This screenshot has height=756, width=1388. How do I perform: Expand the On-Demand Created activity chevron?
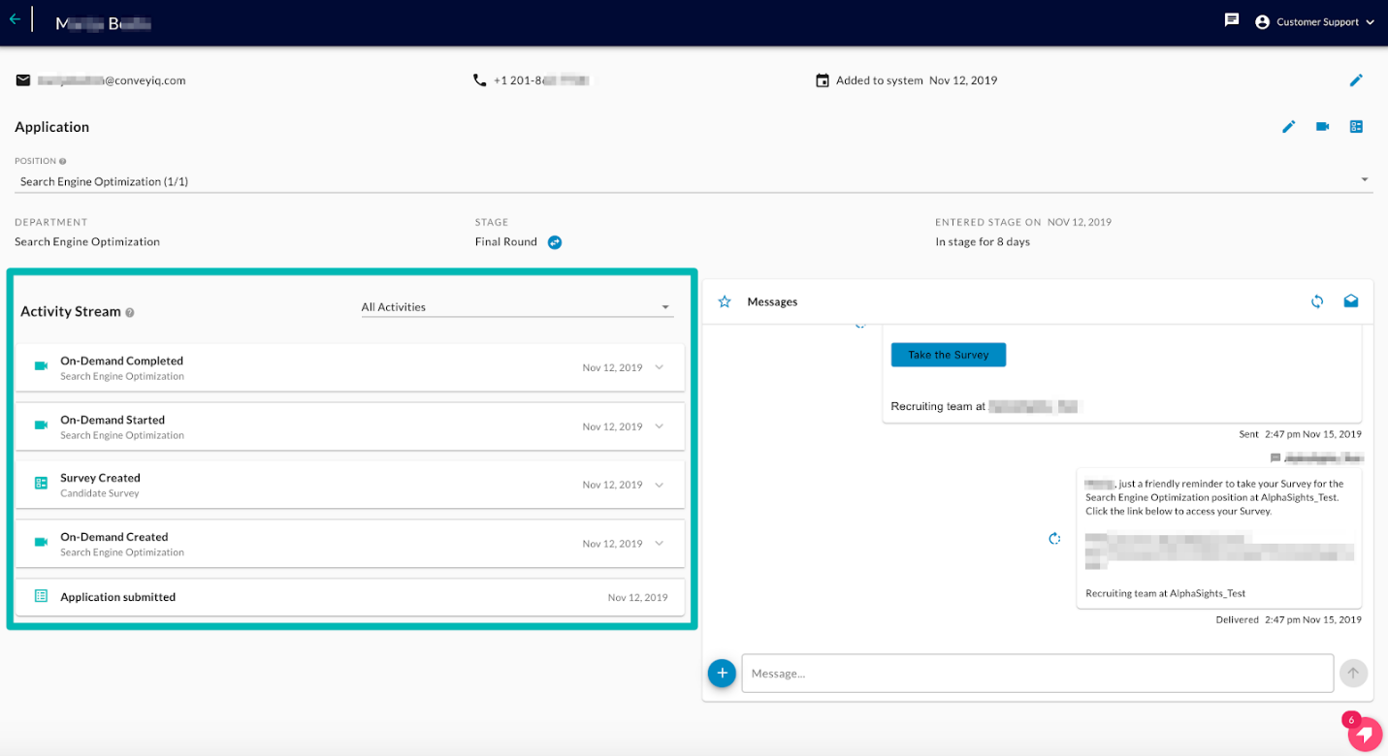point(660,544)
